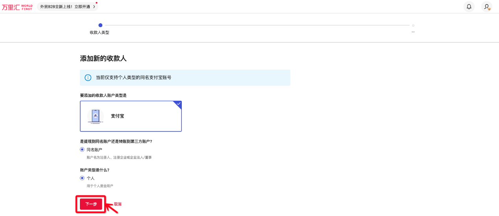This screenshot has width=499, height=216.
Task: Open the notifications bell icon
Action: coord(469,7)
